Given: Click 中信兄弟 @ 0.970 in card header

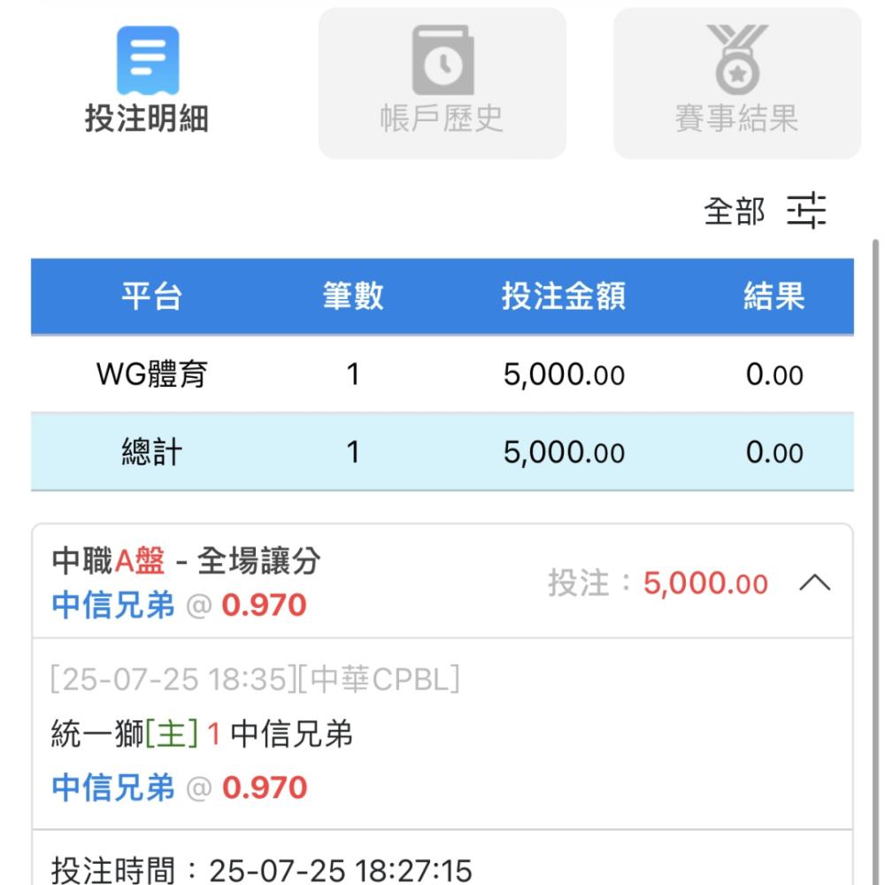Looking at the screenshot, I should pos(179,605).
